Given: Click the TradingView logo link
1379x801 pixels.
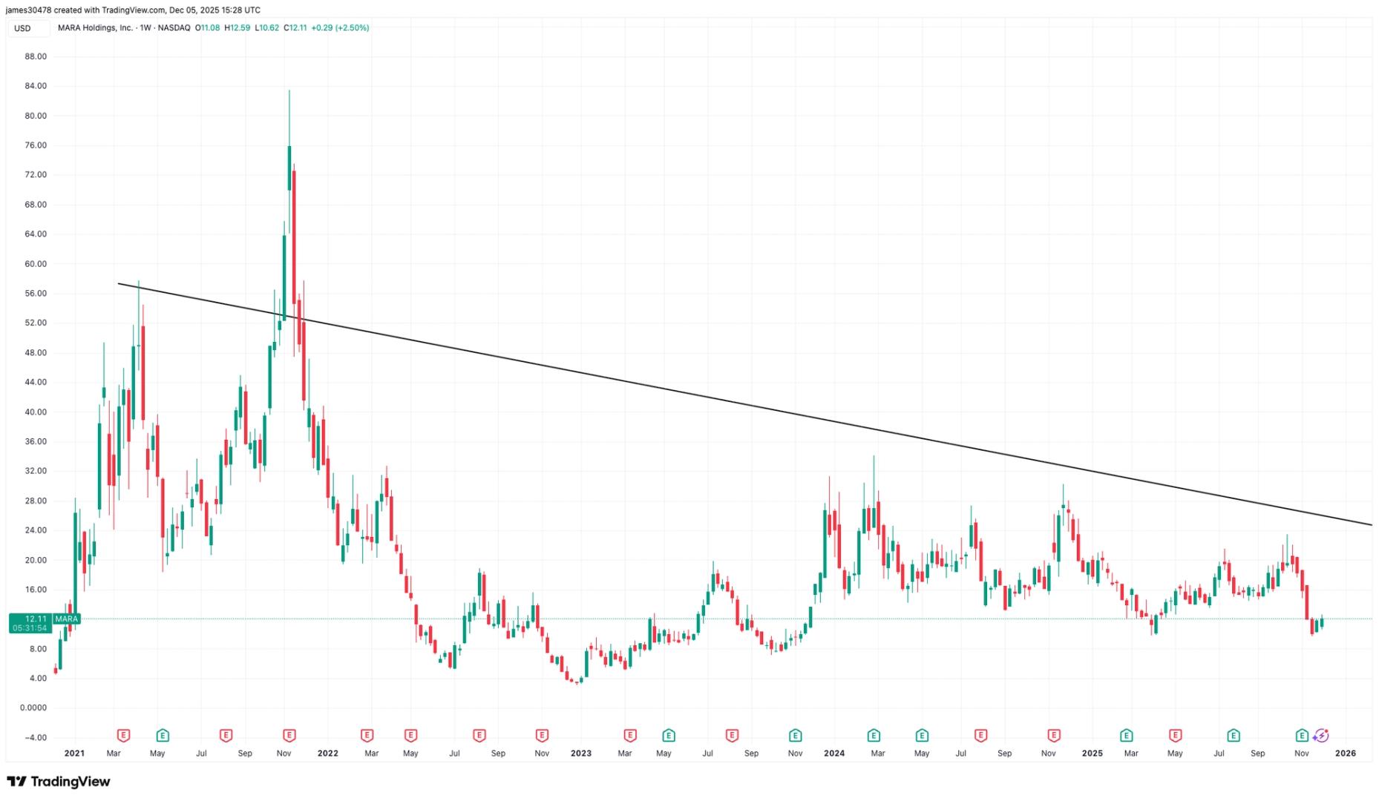Looking at the screenshot, I should 59,781.
